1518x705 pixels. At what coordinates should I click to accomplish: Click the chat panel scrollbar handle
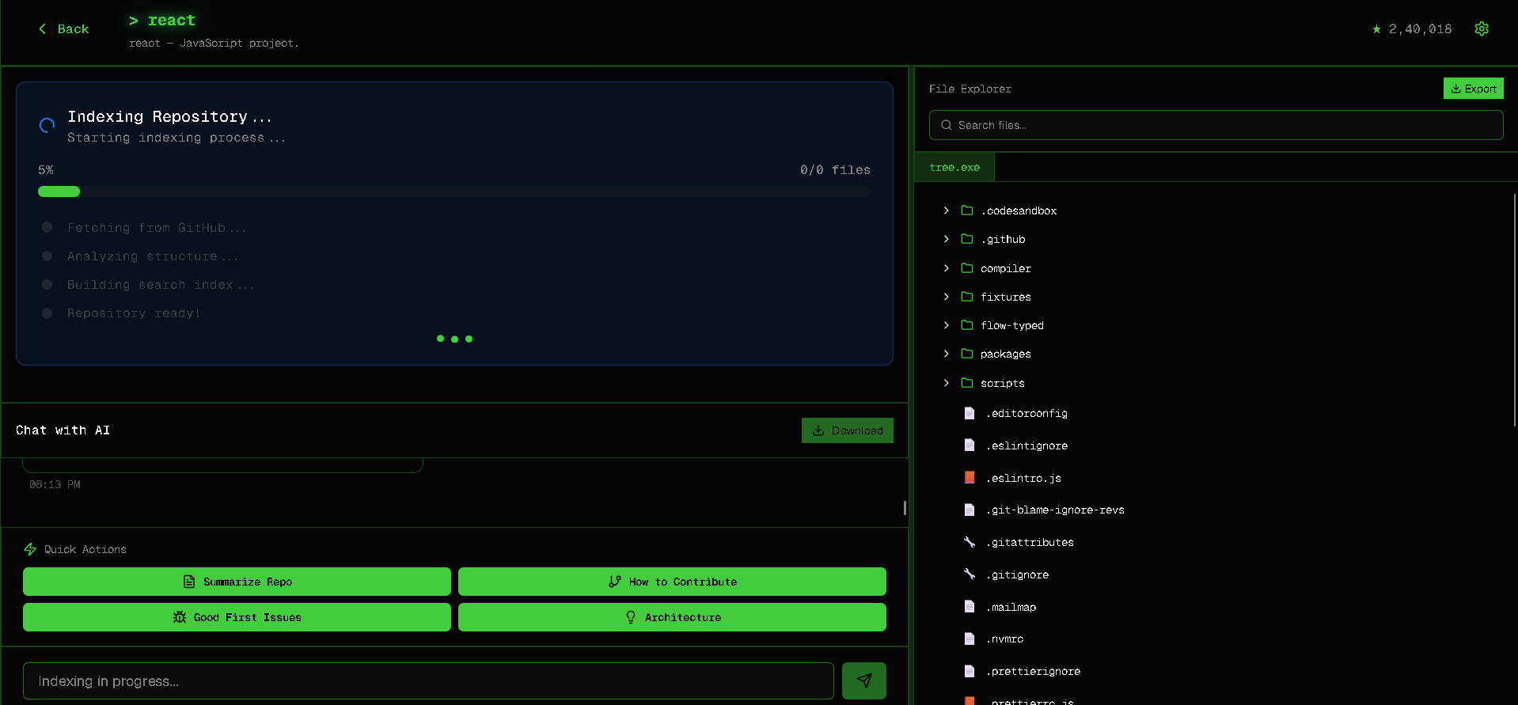[x=905, y=507]
